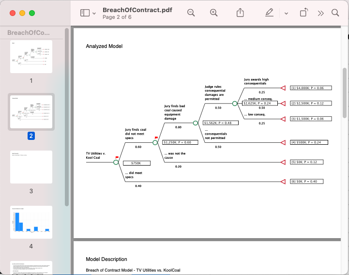Click '... consequentials not permitted' label
349x275 pixels.
[216, 134]
